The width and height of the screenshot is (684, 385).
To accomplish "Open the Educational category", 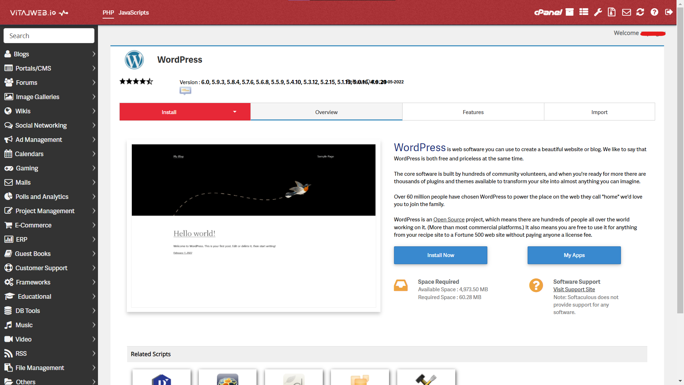I will [49, 297].
